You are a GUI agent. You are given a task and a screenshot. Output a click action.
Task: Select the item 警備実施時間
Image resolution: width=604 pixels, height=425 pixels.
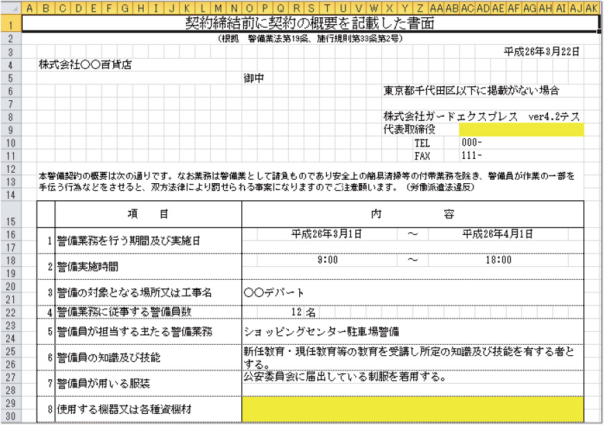click(88, 267)
